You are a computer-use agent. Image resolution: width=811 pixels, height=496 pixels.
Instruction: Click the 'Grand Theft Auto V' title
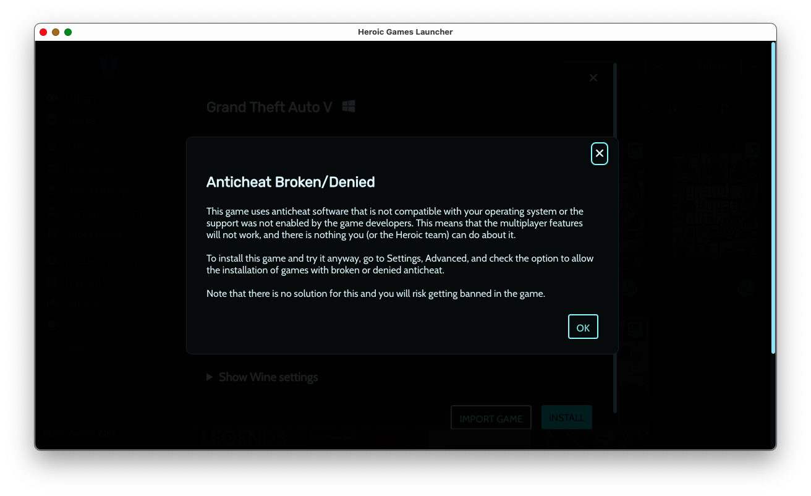pos(269,107)
